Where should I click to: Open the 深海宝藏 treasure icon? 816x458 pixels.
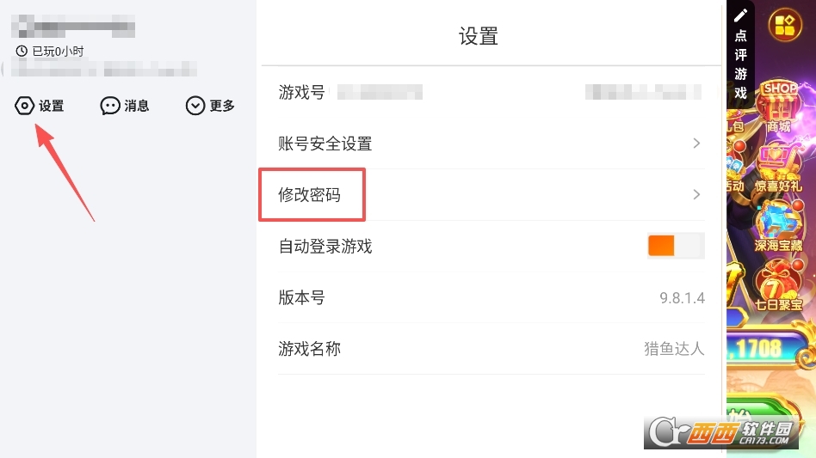[x=778, y=227]
